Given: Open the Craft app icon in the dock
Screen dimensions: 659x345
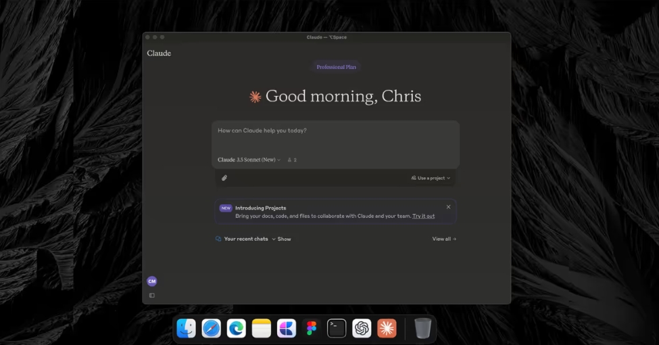Looking at the screenshot, I should tap(286, 328).
